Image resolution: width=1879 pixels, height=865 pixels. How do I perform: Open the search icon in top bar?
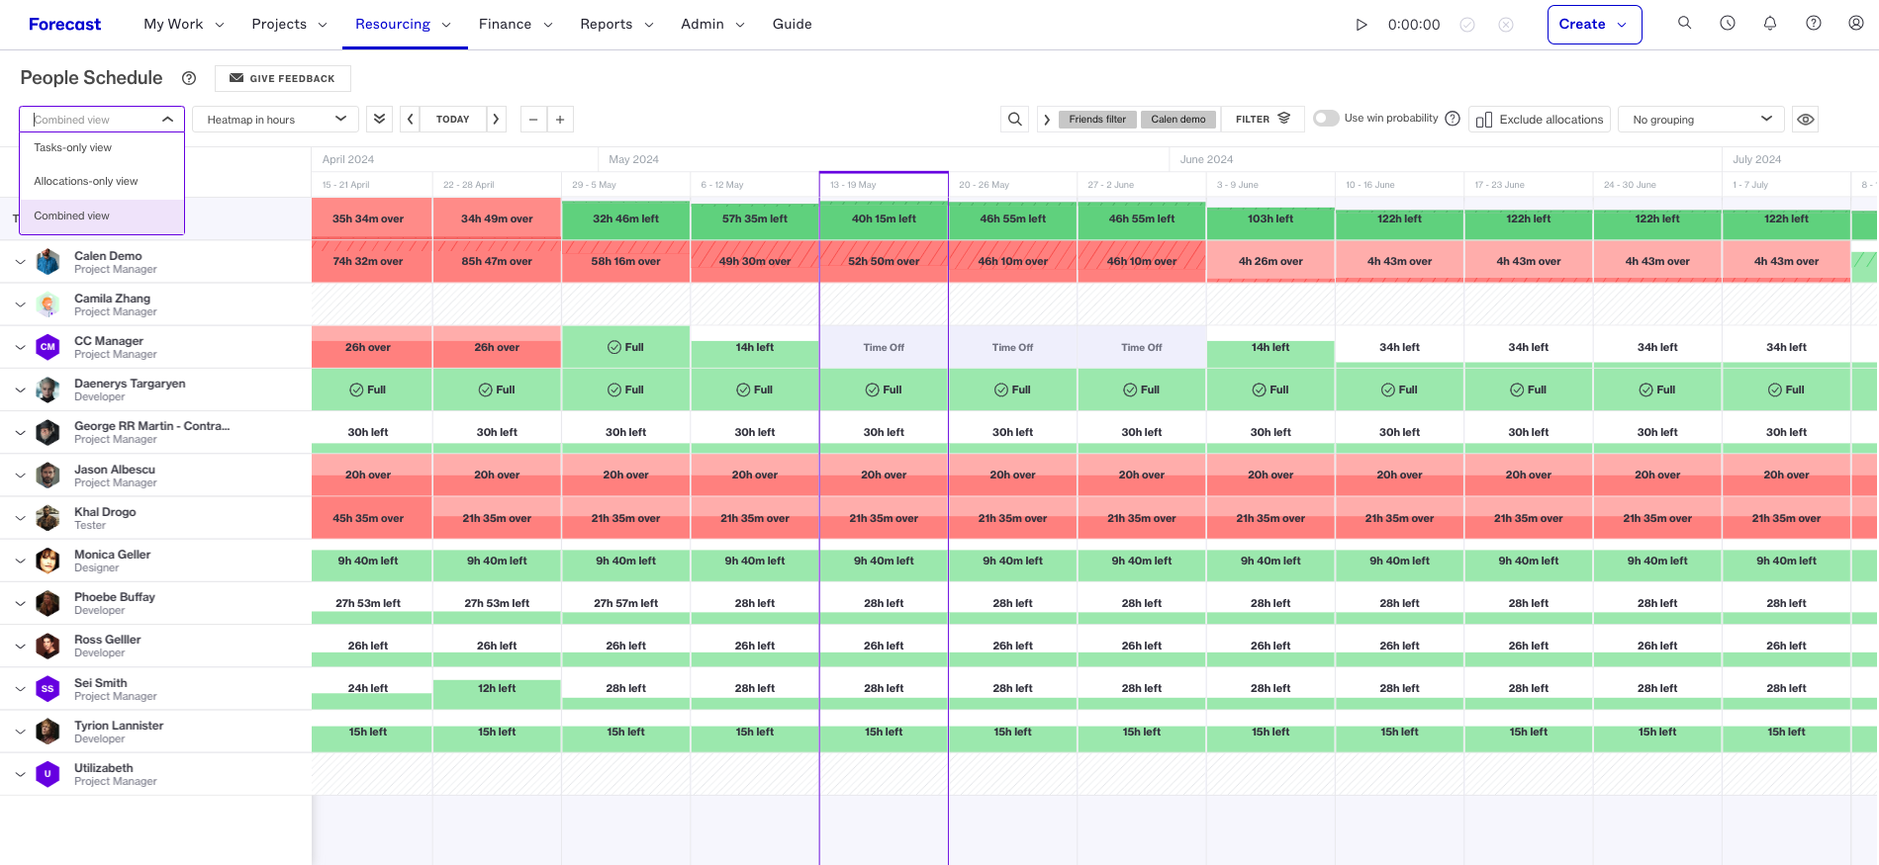[x=1684, y=23]
